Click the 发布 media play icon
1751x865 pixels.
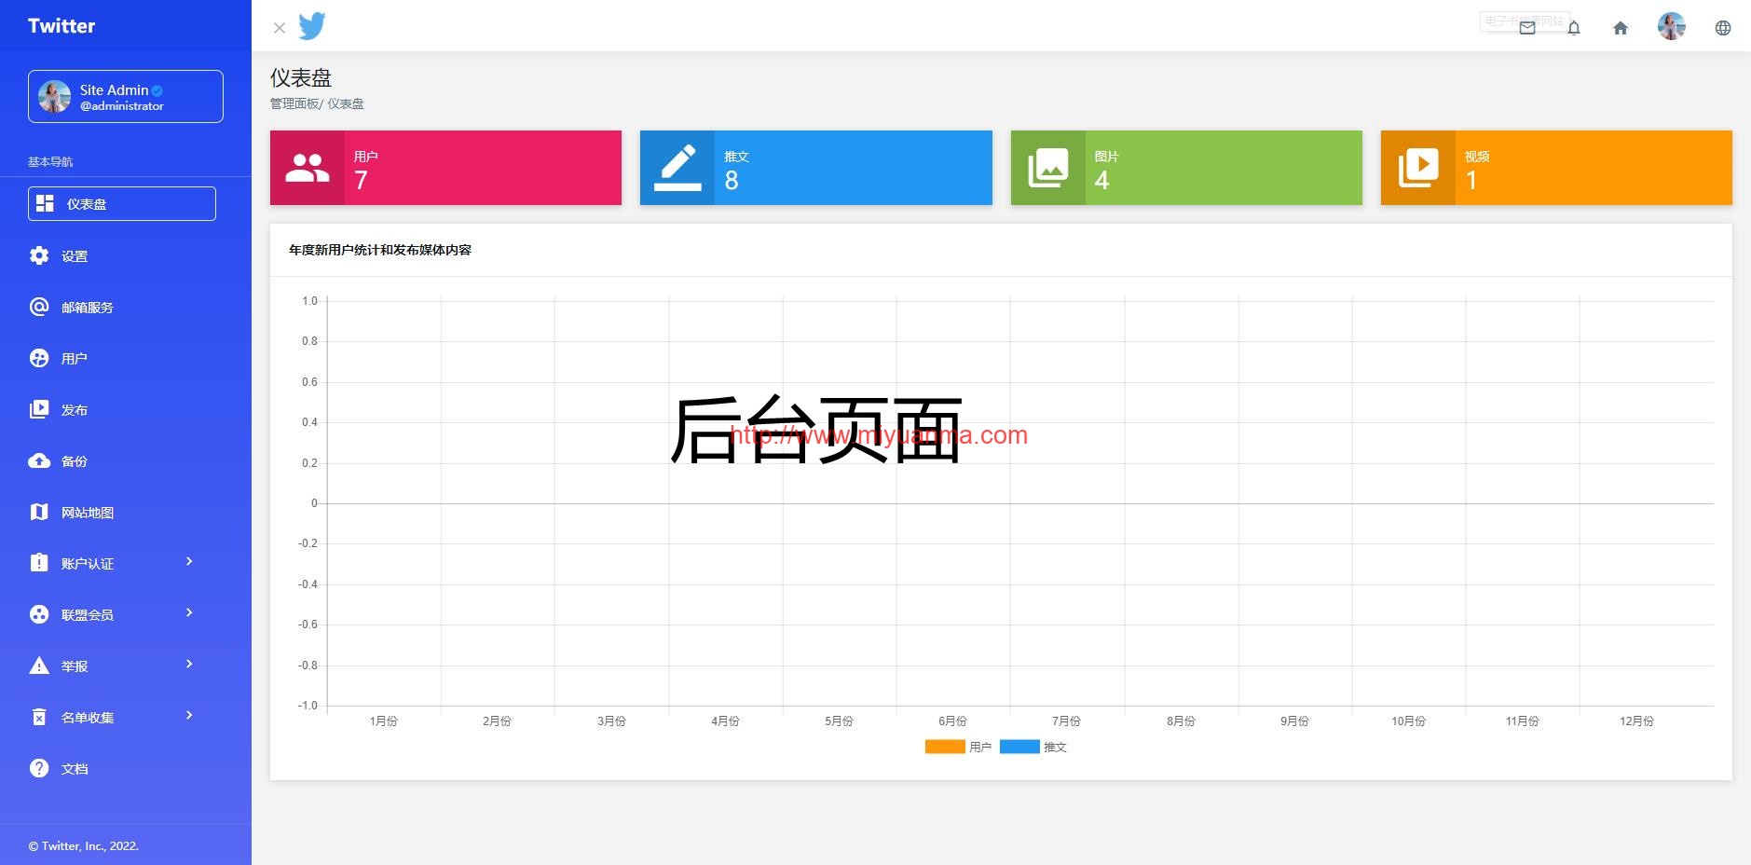coord(39,409)
